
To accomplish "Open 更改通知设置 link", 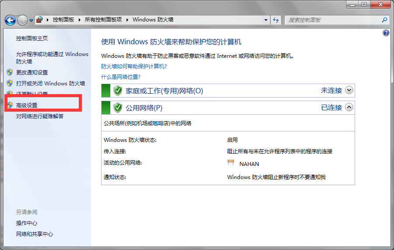I will [x=32, y=72].
